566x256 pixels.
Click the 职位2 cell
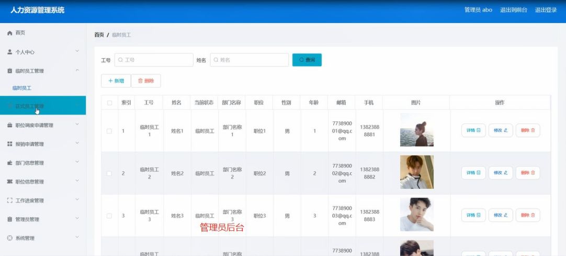[x=259, y=173]
